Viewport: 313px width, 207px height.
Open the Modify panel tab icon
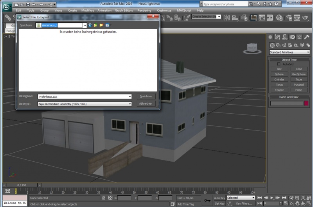click(277, 37)
